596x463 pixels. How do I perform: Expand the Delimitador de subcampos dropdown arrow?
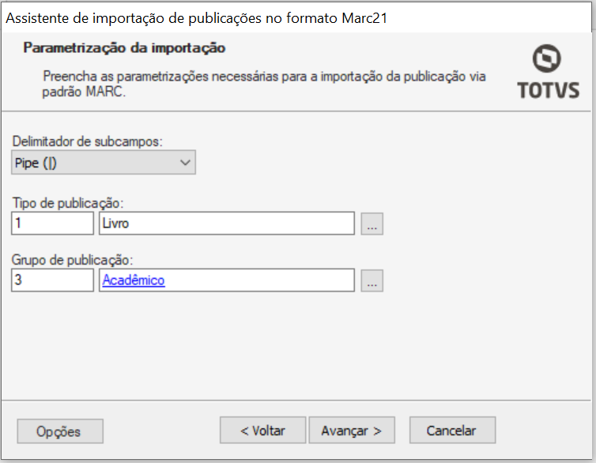[185, 163]
